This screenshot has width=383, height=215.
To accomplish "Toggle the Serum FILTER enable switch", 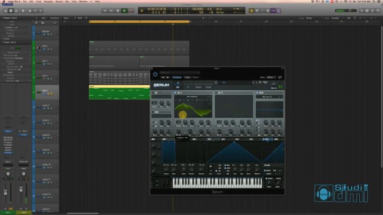I will (x=257, y=93).
